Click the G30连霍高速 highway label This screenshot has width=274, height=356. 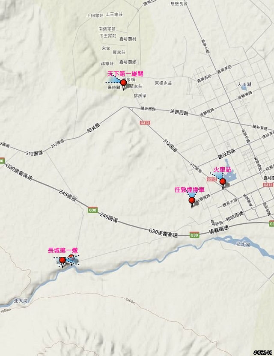[x=163, y=233]
